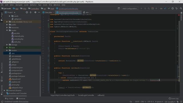This screenshot has width=183, height=103.
Task: Expand the tests folder
Action: point(7,47)
